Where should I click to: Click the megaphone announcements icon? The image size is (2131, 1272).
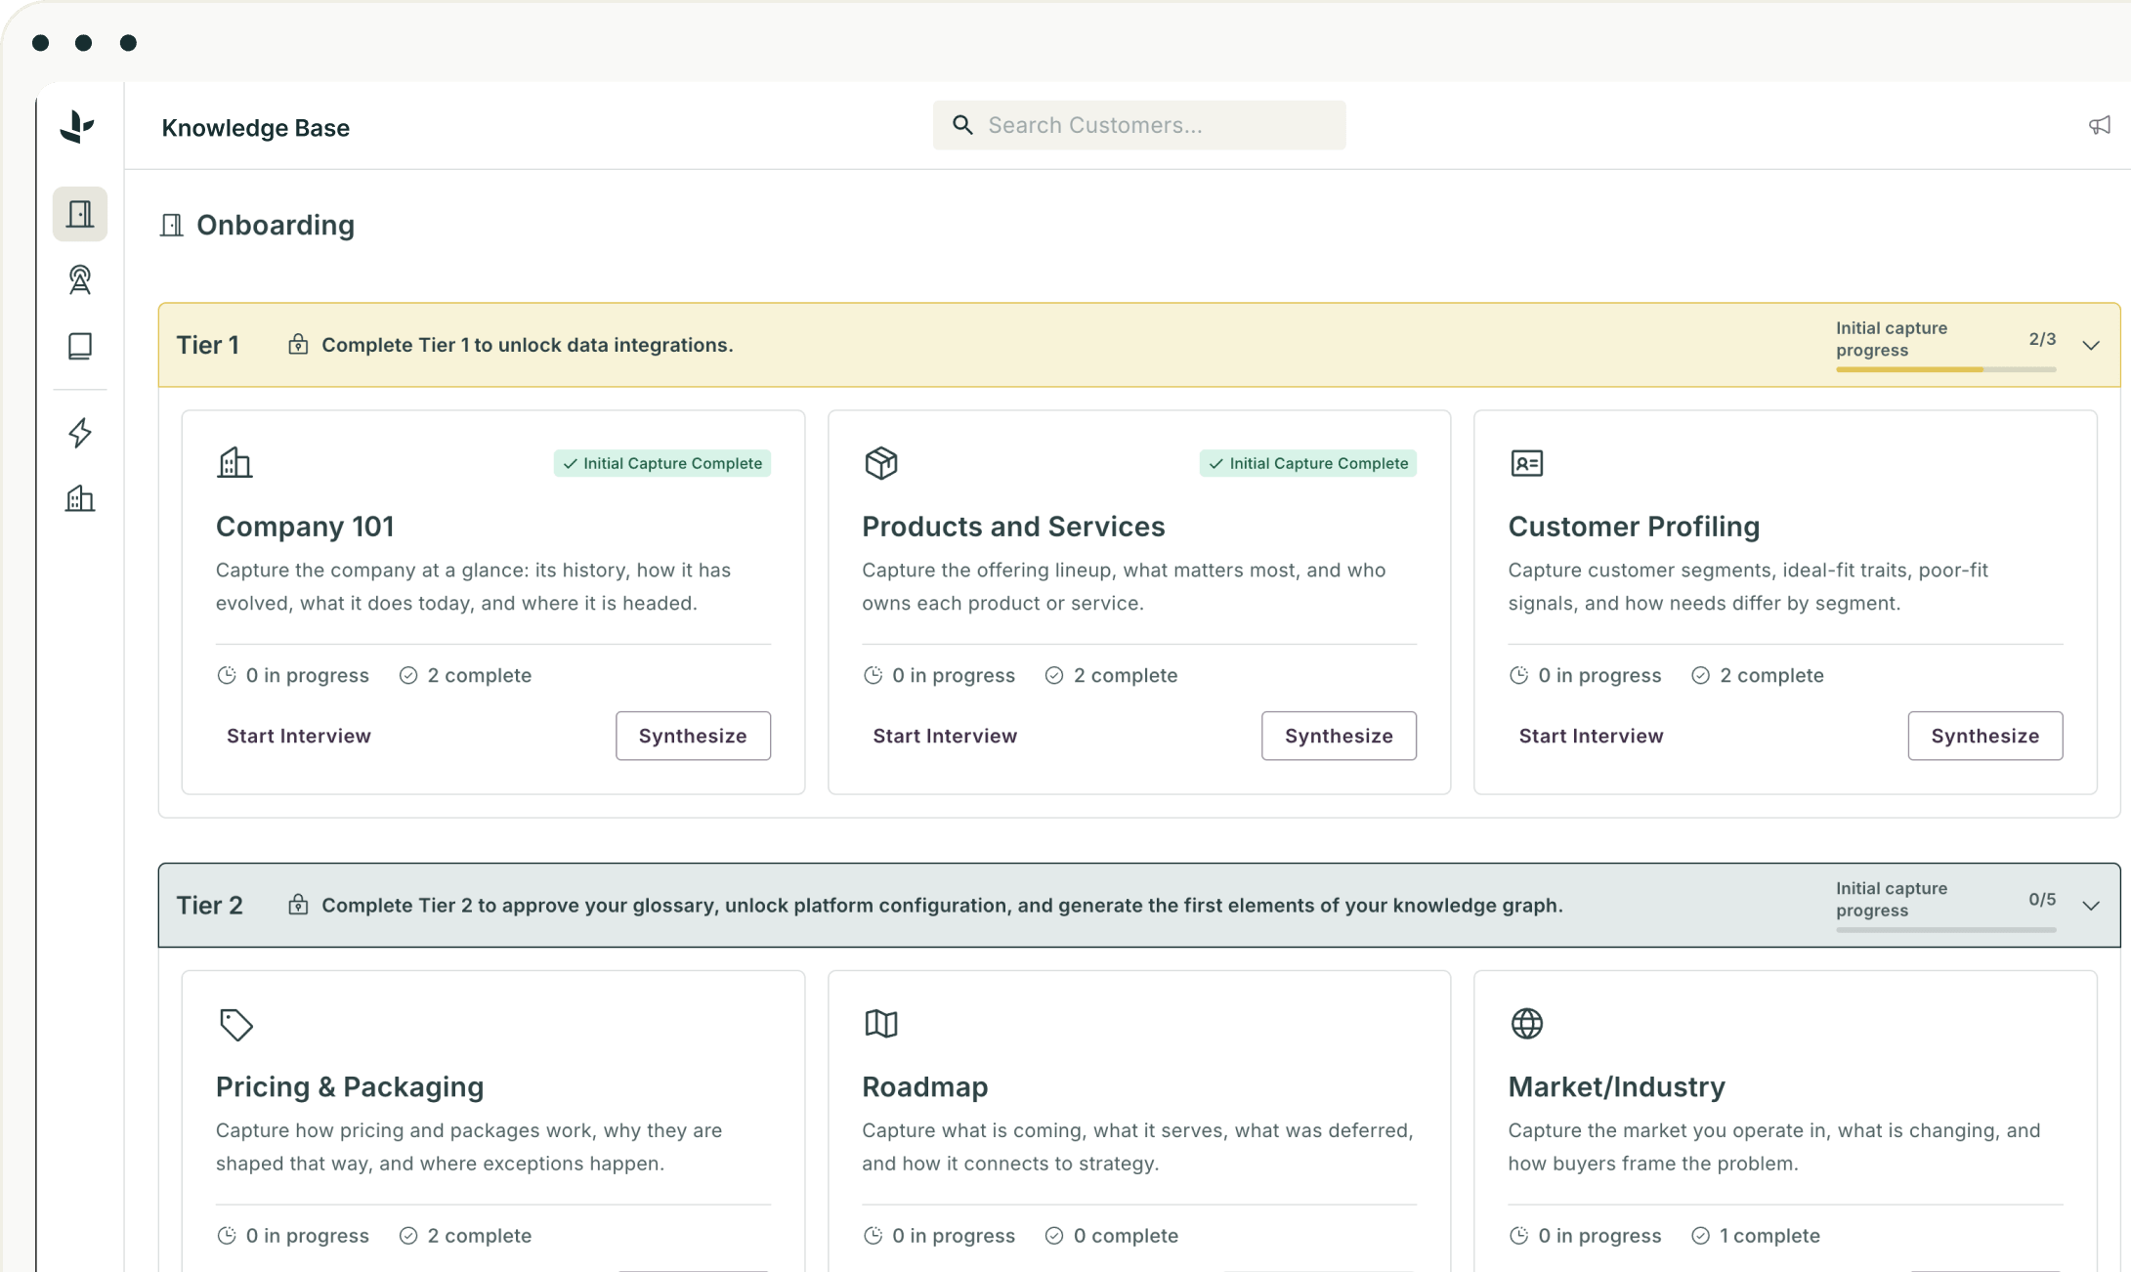click(x=2100, y=126)
